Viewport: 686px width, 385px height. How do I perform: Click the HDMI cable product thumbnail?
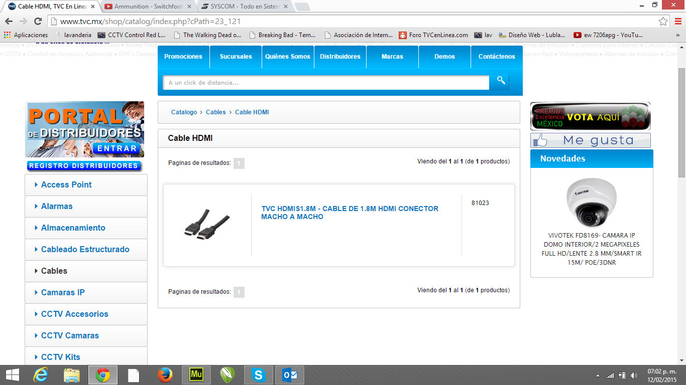(207, 225)
